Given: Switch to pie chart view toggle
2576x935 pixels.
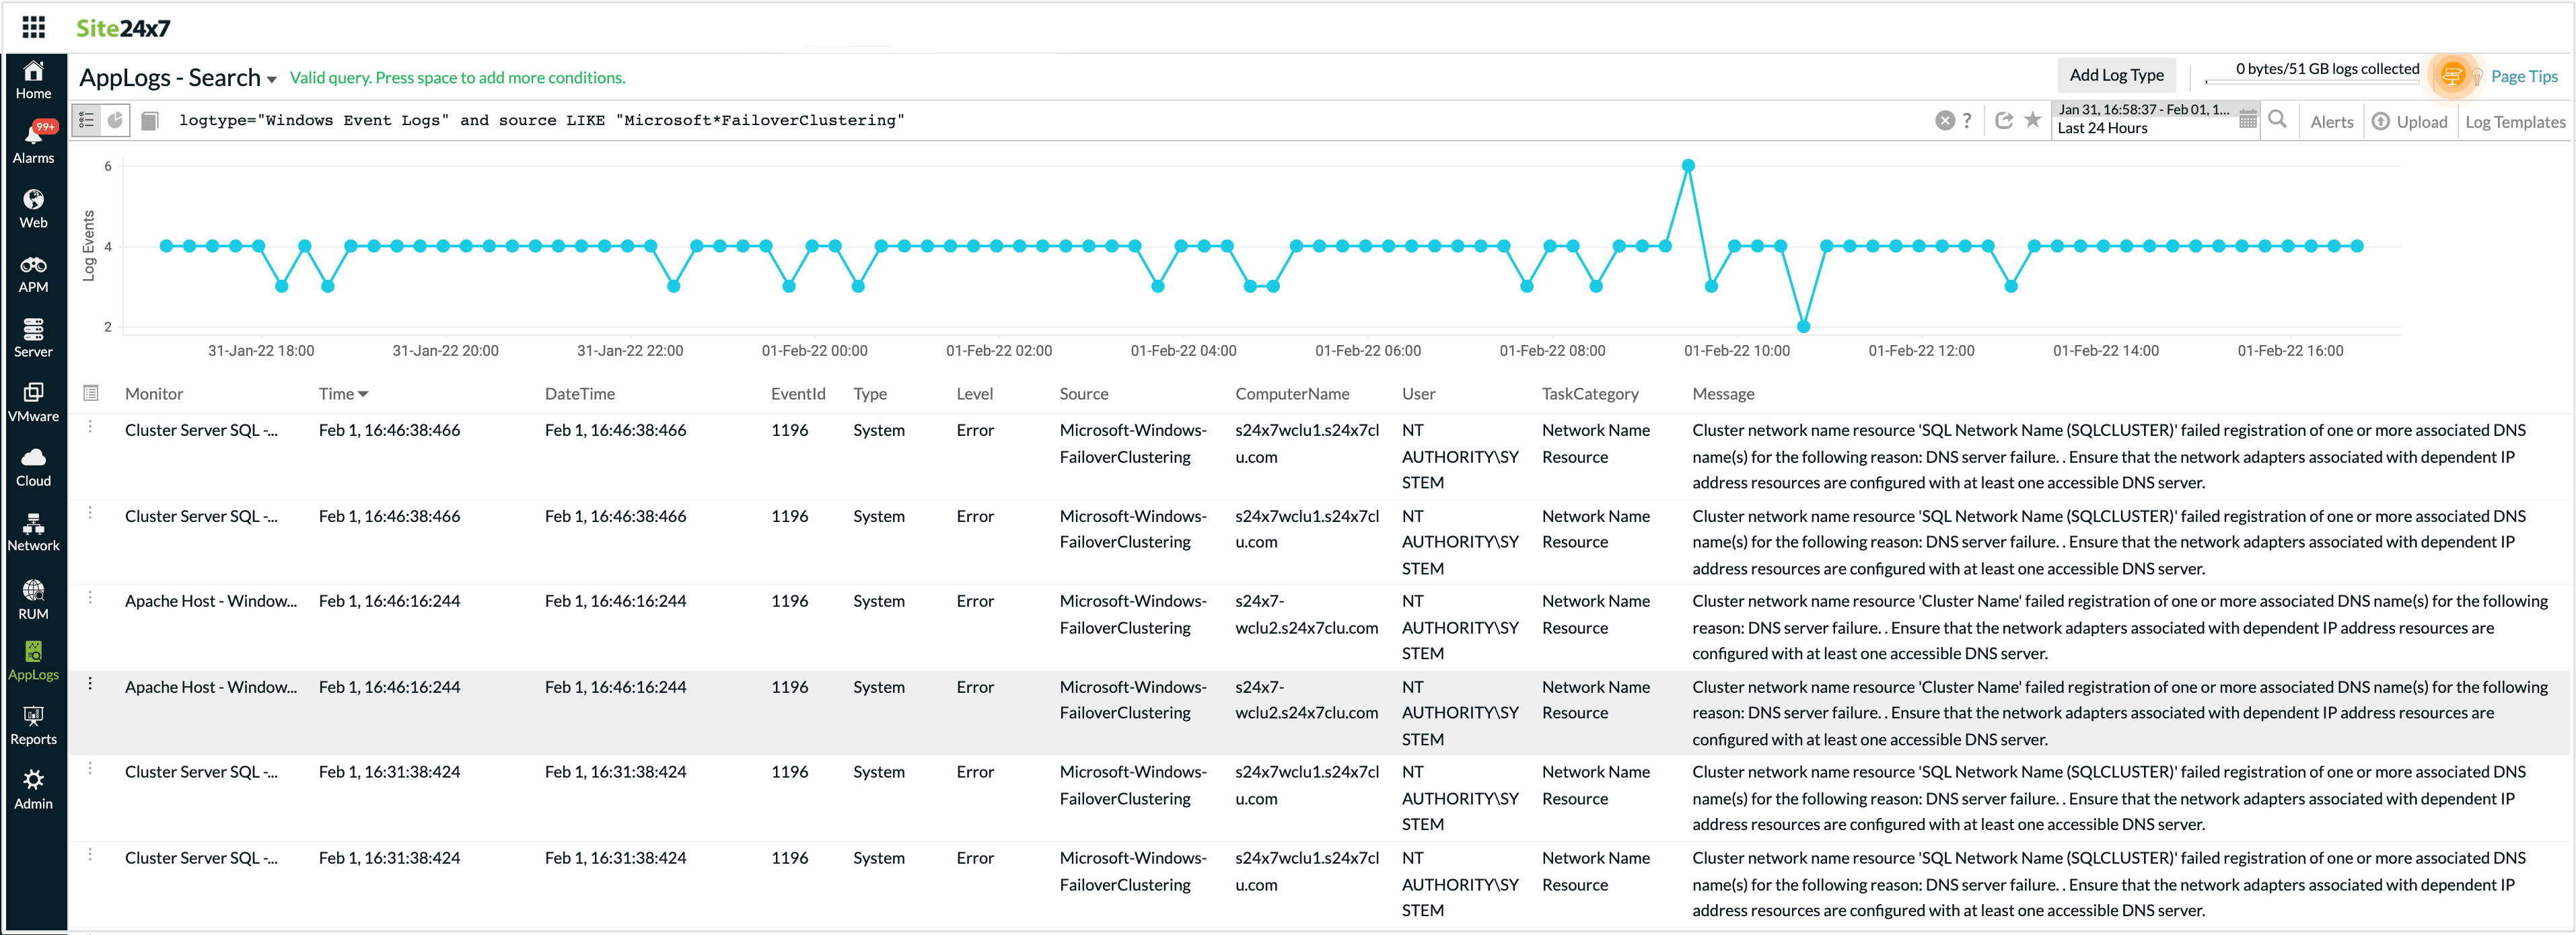Looking at the screenshot, I should [x=116, y=121].
